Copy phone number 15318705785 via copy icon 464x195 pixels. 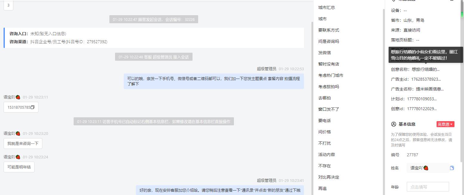[32, 107]
